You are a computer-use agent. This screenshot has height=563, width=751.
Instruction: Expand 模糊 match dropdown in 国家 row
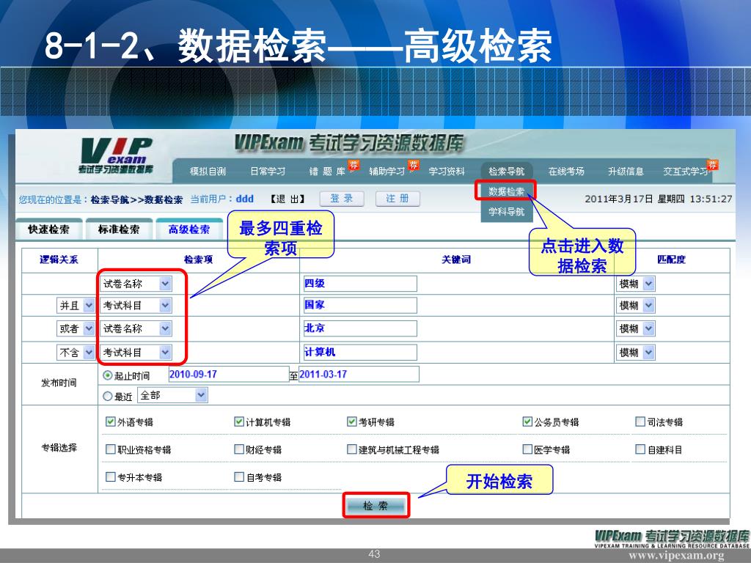[x=648, y=306]
